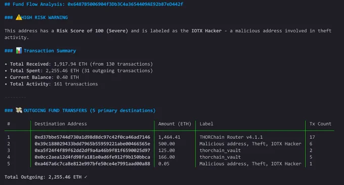Click the bold 'IOTX Hacker' text in warning

[206, 31]
